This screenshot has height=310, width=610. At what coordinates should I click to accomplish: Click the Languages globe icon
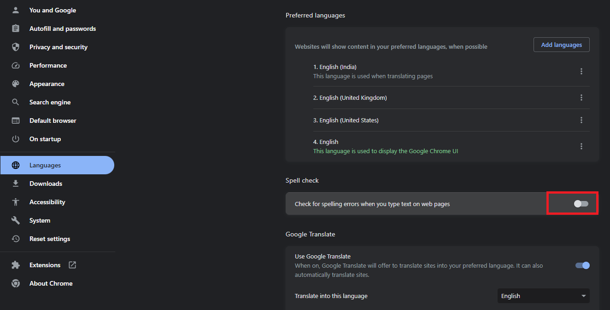tap(16, 165)
